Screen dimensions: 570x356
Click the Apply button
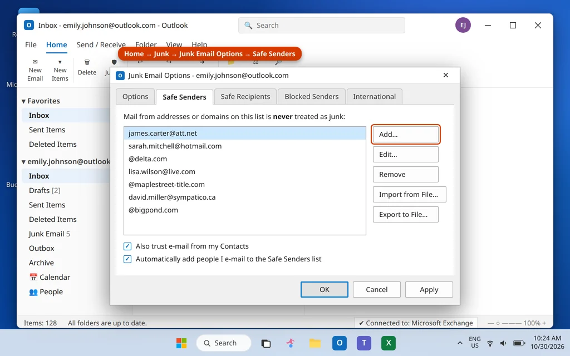429,289
